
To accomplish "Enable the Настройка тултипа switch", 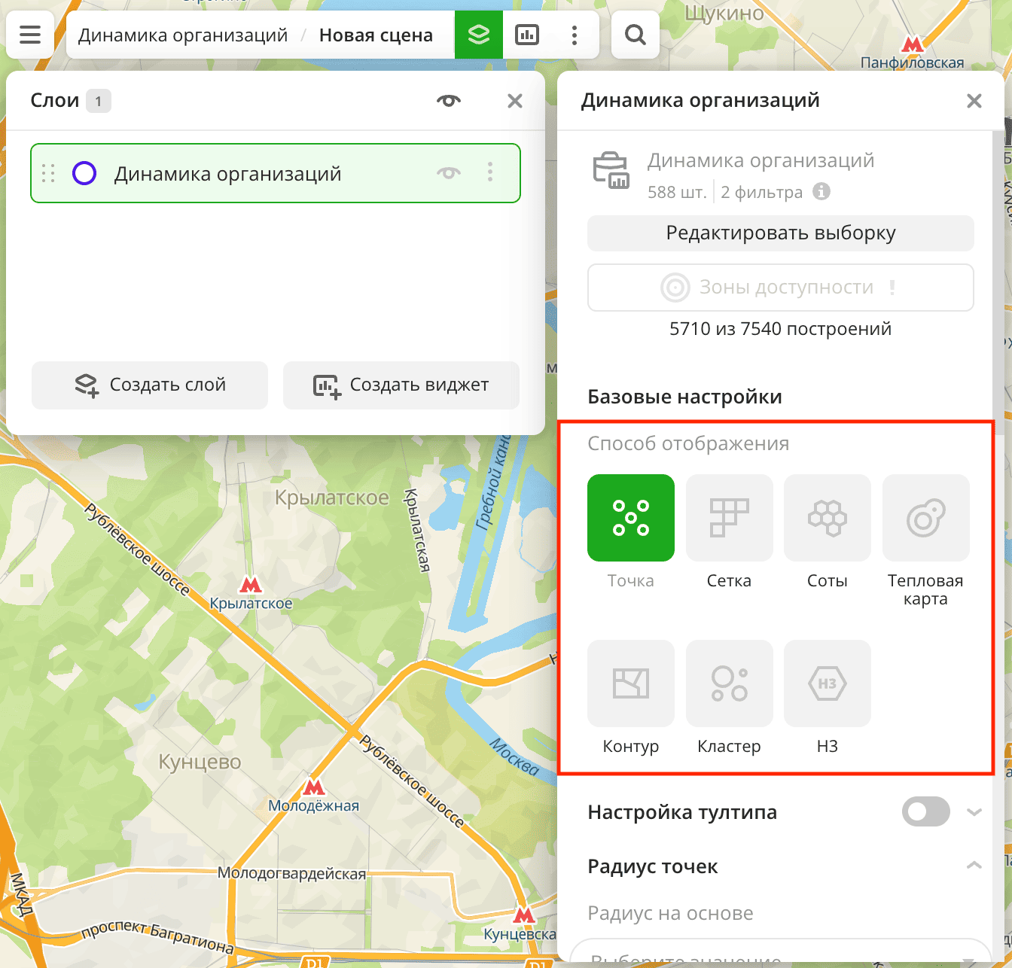I will pyautogui.click(x=925, y=812).
